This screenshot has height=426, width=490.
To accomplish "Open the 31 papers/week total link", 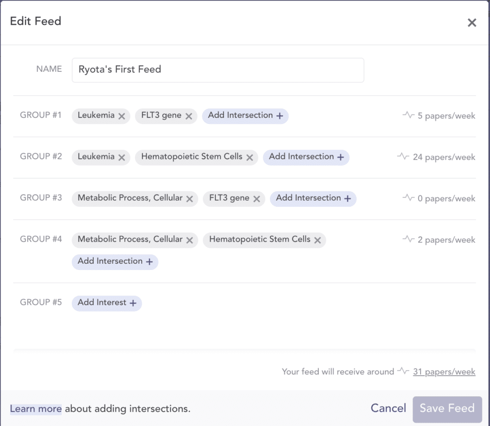I will click(x=444, y=371).
